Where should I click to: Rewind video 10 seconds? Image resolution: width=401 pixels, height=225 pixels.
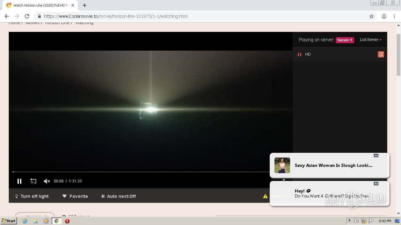click(33, 181)
